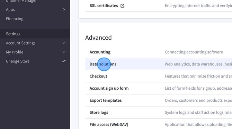Expand the Account Settings chevron
This screenshot has width=232, height=129.
point(64,43)
